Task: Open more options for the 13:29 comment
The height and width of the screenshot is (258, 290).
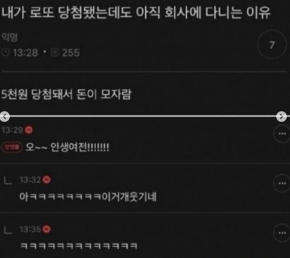Action: tap(282, 133)
